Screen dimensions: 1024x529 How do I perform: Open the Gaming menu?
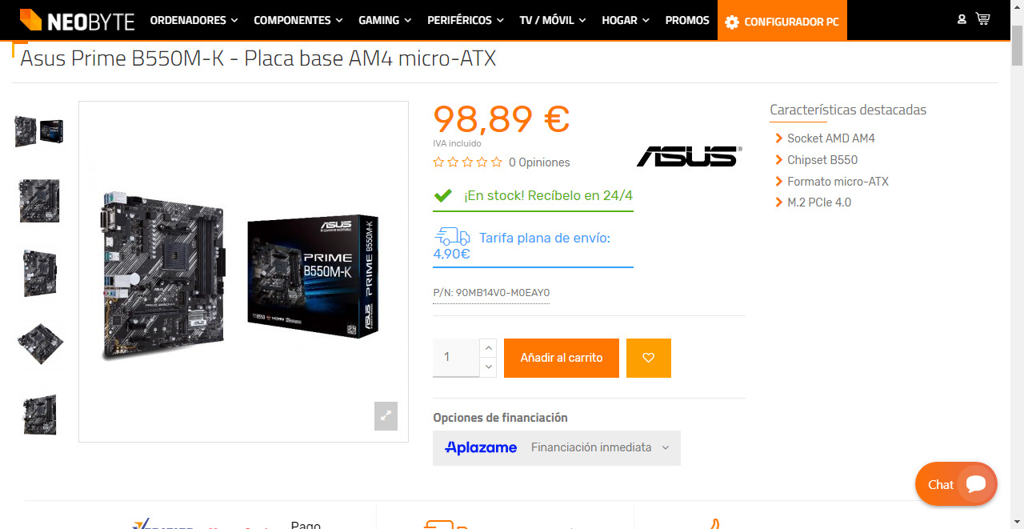[385, 20]
